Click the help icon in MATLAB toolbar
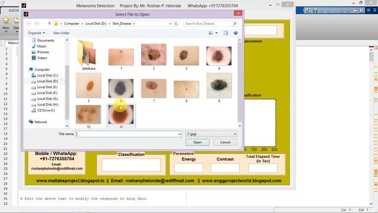378x213 pixels. point(361,11)
